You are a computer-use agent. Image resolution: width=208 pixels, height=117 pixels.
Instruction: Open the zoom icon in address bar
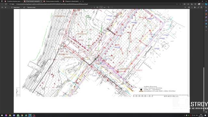tap(177, 4)
